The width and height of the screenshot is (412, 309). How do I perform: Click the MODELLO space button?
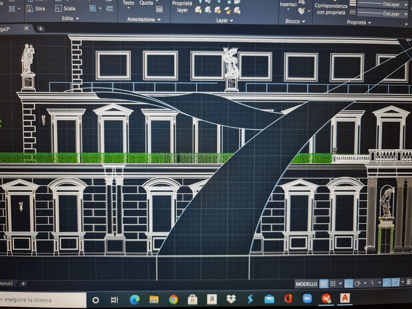(x=306, y=284)
